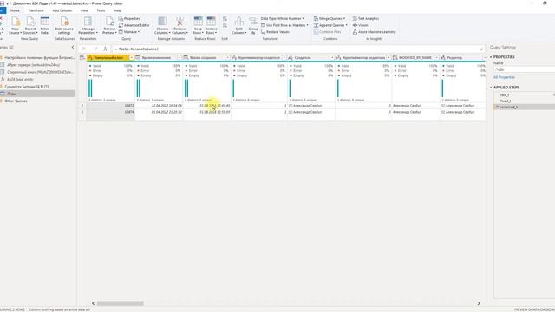Viewport: 555px width, 312px height.
Task: Switch to the Tools tab
Action: coord(101,10)
